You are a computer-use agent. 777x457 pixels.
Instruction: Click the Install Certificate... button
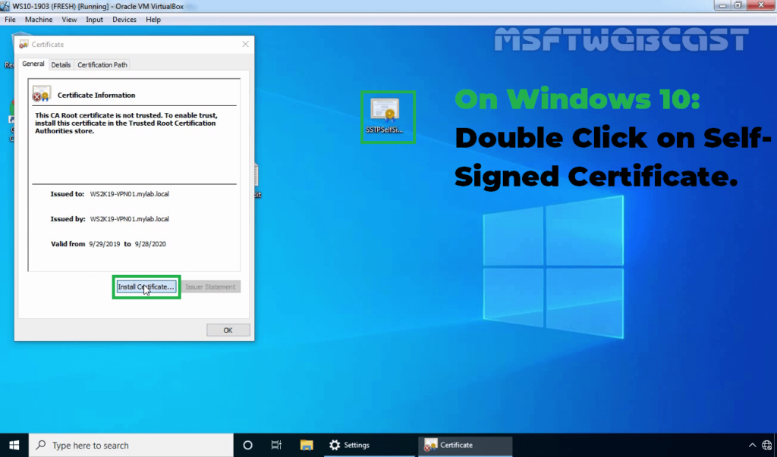click(x=146, y=286)
